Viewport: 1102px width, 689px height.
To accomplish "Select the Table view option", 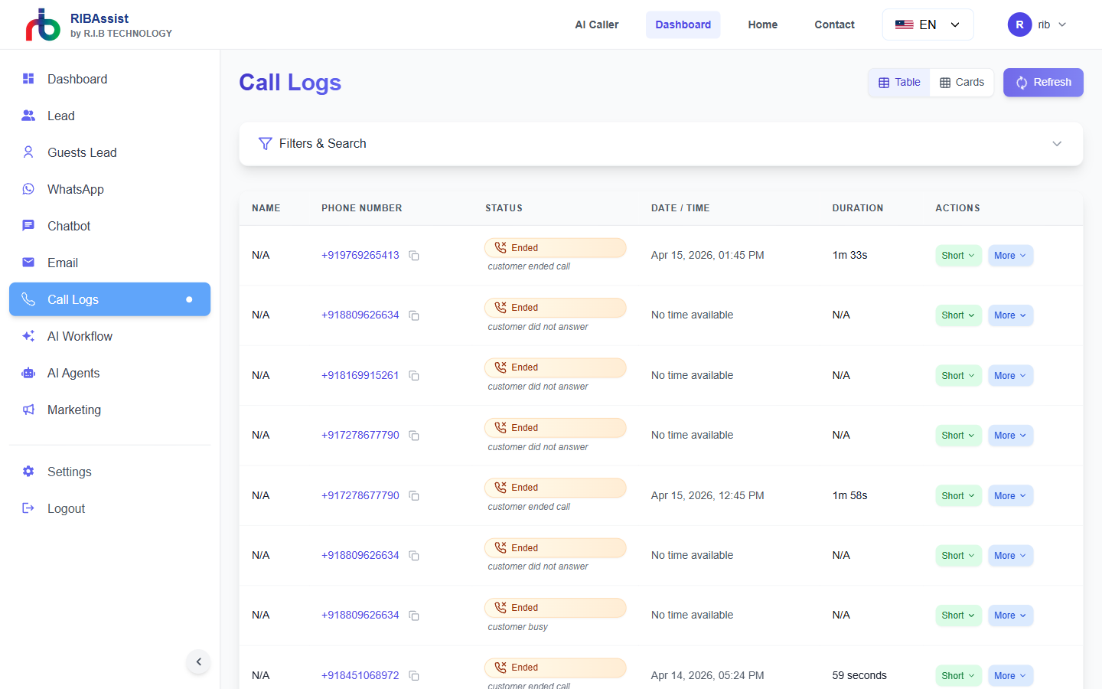I will coord(898,82).
